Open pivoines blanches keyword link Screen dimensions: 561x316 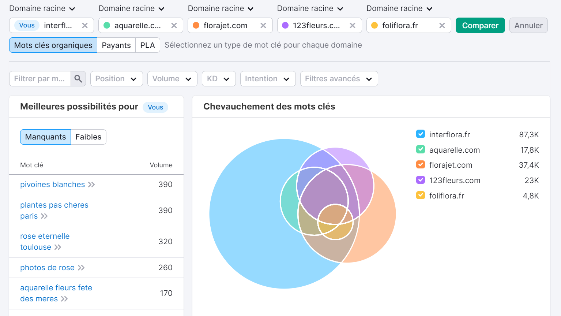tap(52, 185)
